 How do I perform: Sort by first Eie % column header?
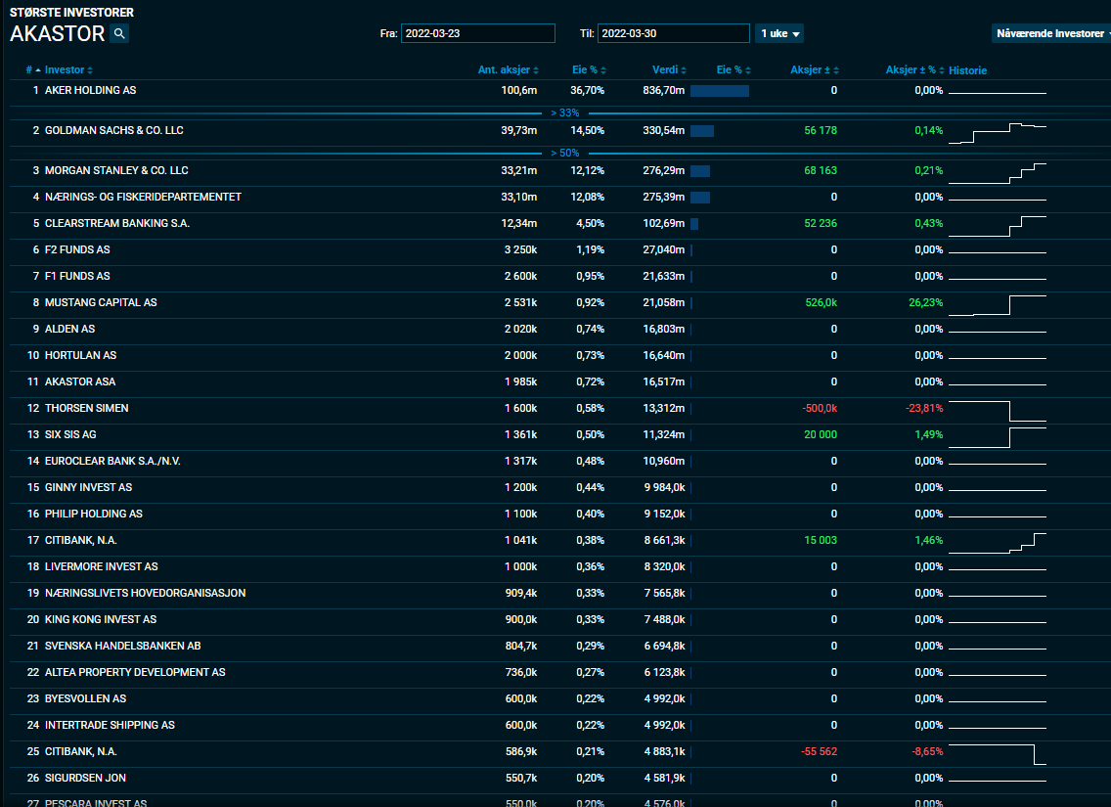[589, 69]
